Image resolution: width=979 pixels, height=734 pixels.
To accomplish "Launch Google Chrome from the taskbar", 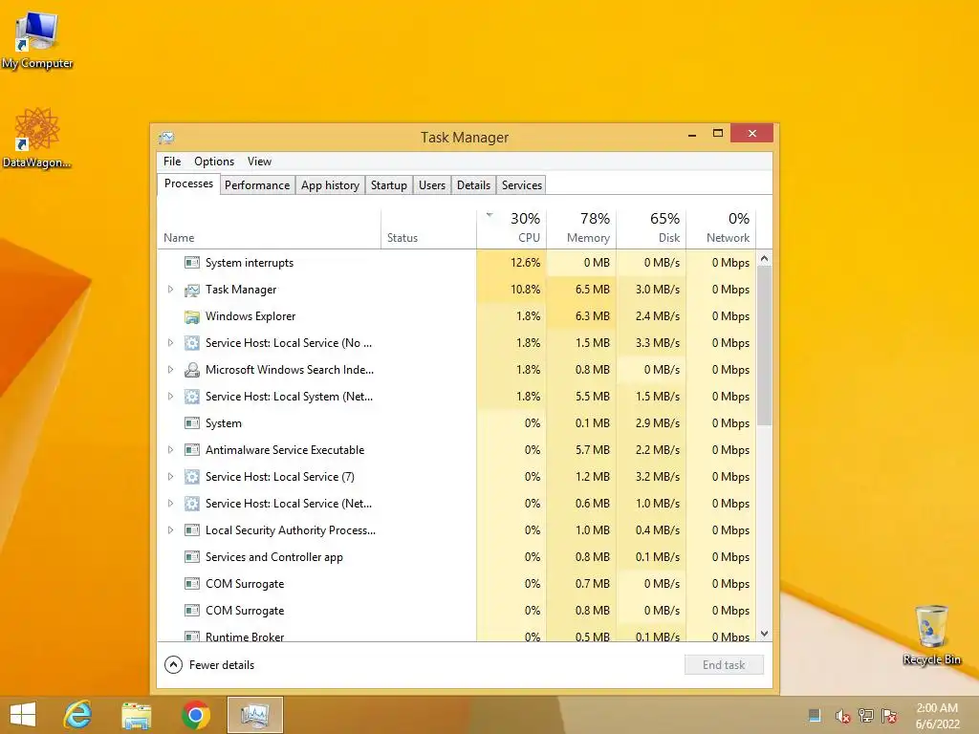I will (x=195, y=715).
